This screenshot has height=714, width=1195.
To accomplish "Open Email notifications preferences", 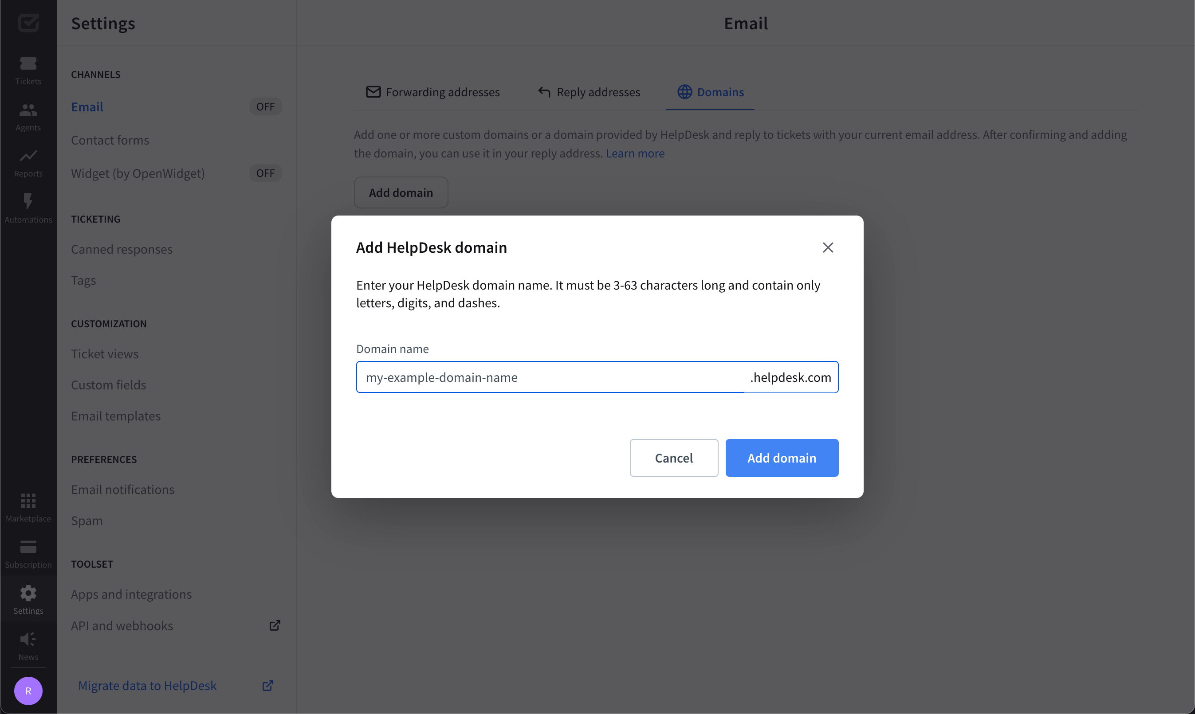I will click(123, 489).
